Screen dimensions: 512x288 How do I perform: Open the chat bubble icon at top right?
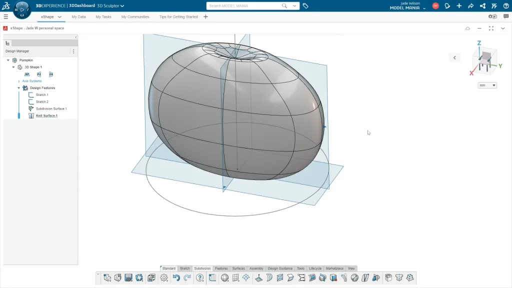[506, 16]
